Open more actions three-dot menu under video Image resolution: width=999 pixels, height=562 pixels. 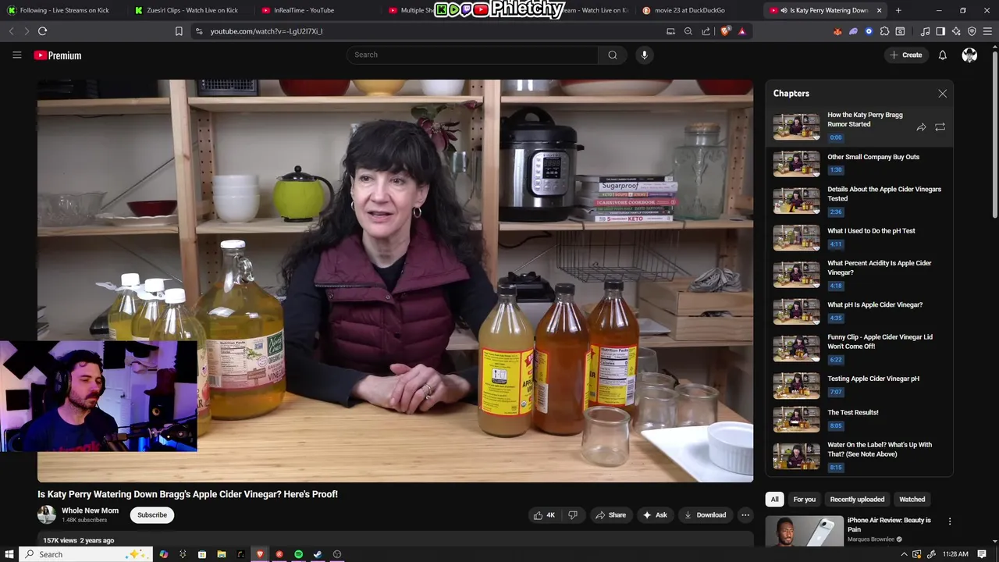pyautogui.click(x=745, y=515)
